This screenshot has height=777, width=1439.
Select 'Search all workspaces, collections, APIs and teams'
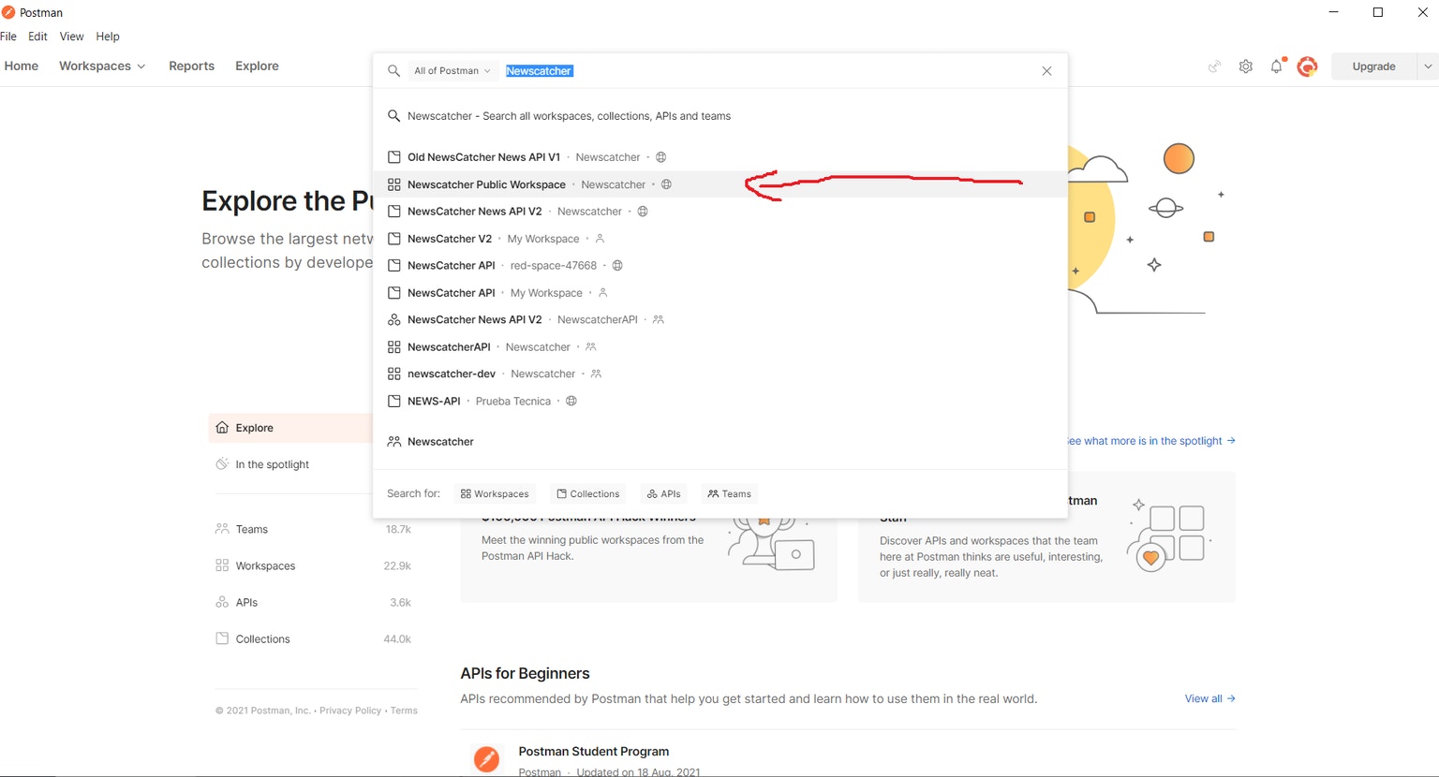click(x=719, y=116)
